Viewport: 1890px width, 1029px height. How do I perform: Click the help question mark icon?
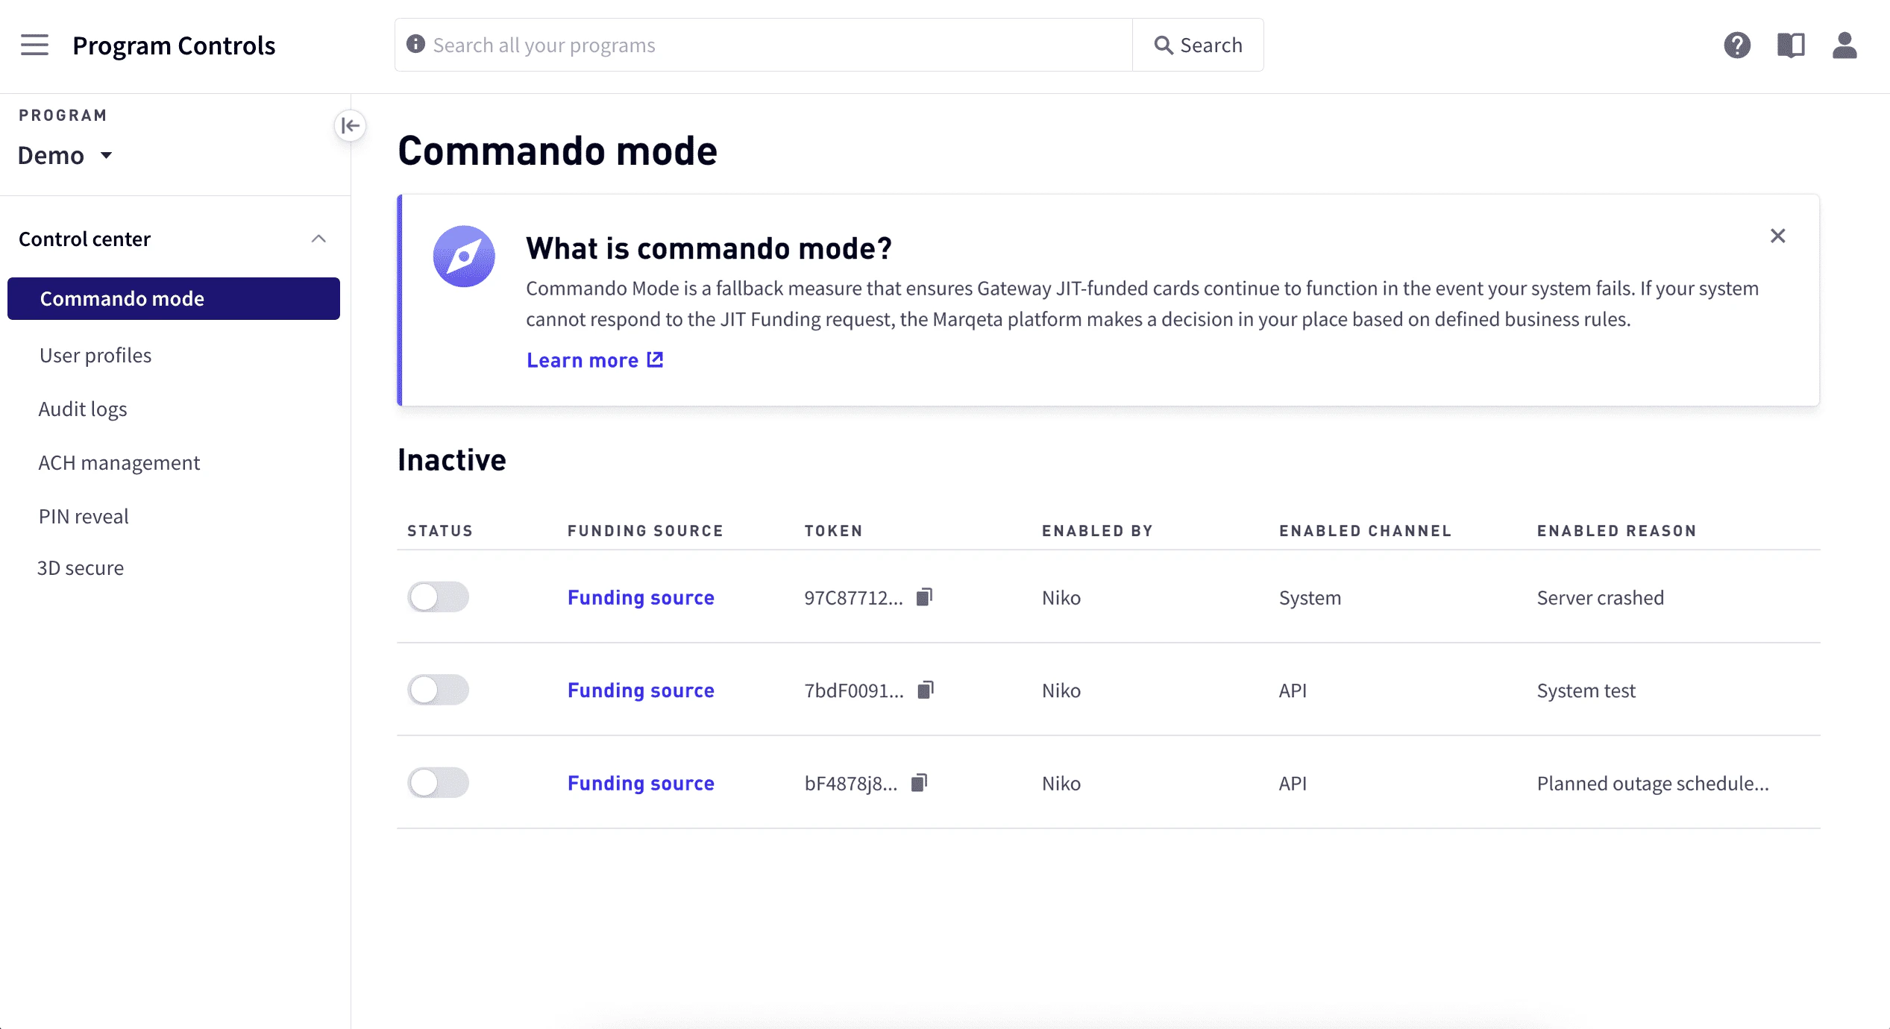pyautogui.click(x=1736, y=45)
